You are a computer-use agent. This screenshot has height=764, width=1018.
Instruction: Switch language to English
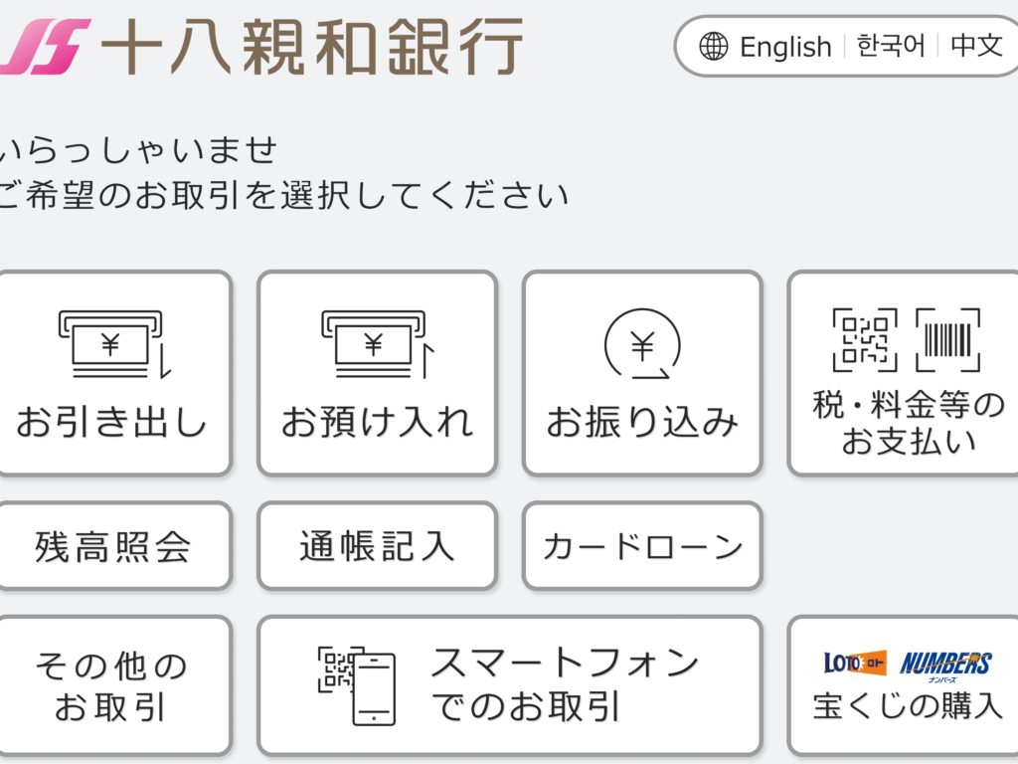785,47
